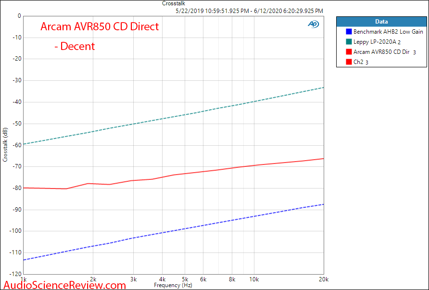Click the '- Decent' red annotation

pos(75,46)
